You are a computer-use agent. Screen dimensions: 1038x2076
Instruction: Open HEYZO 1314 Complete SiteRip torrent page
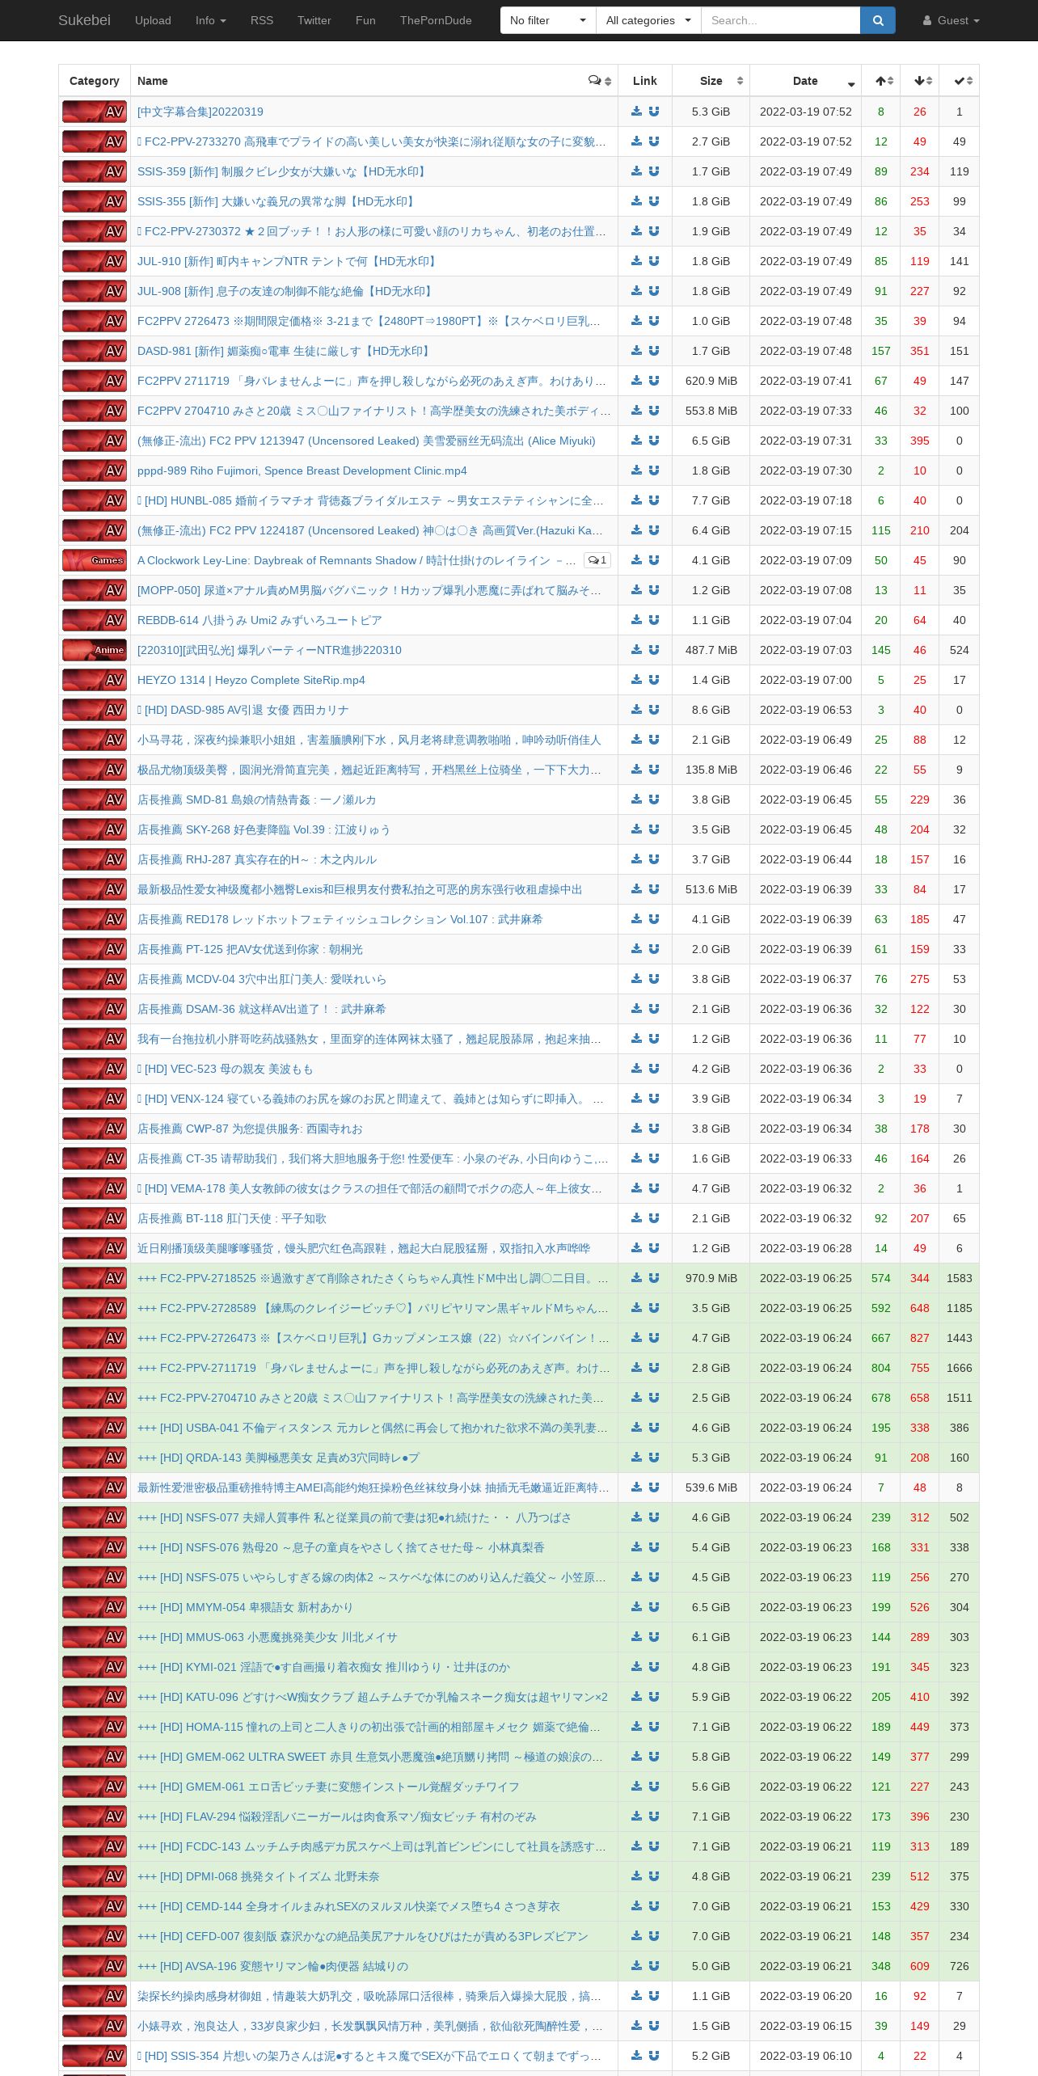tap(251, 680)
